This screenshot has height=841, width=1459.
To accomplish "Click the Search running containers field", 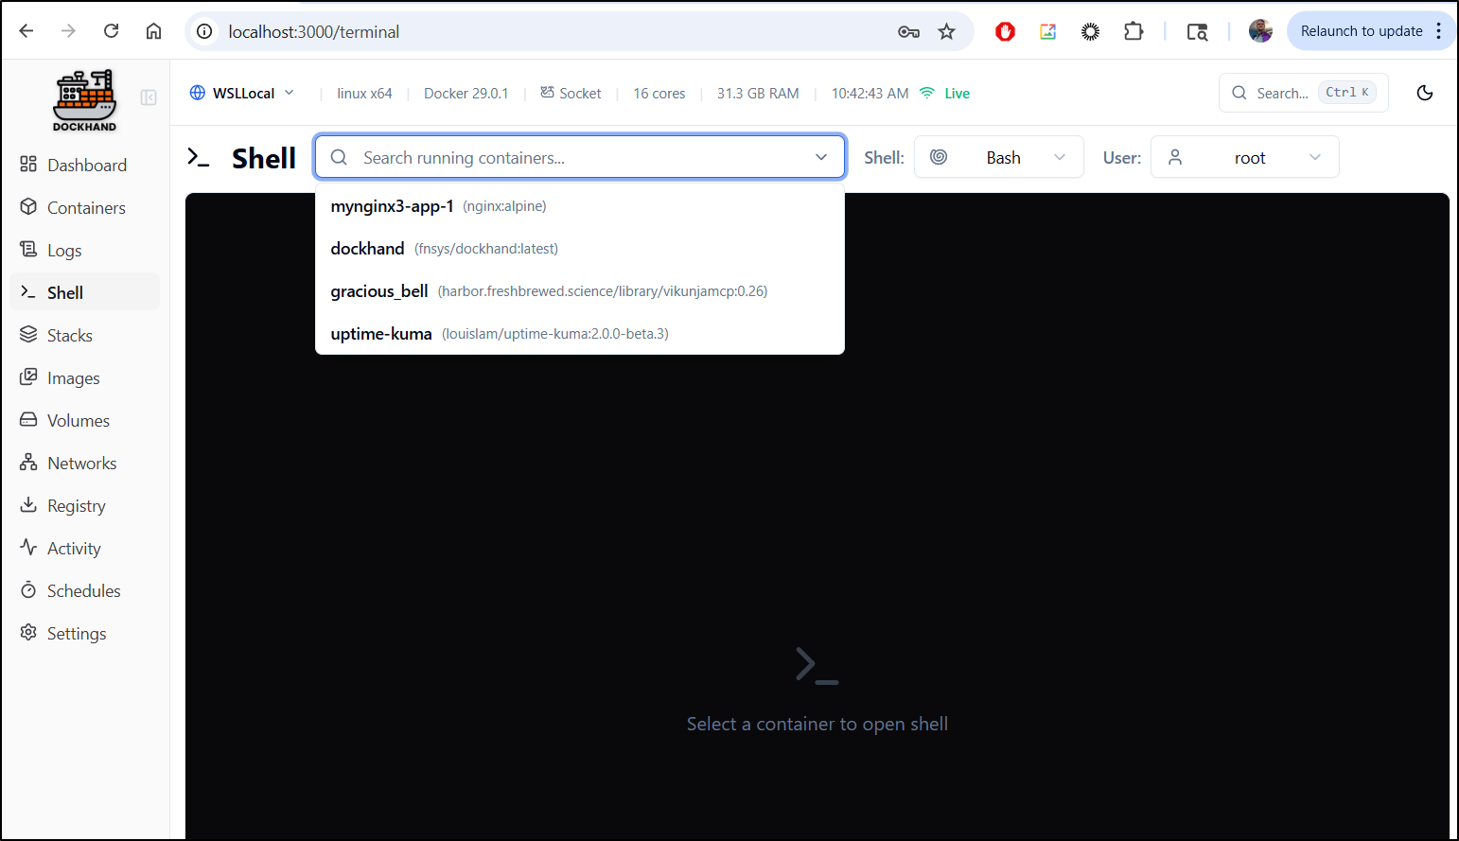I will click(x=579, y=158).
